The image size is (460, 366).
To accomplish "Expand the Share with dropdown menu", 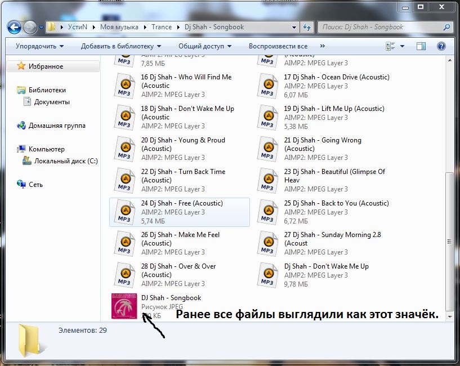I will pyautogui.click(x=205, y=46).
